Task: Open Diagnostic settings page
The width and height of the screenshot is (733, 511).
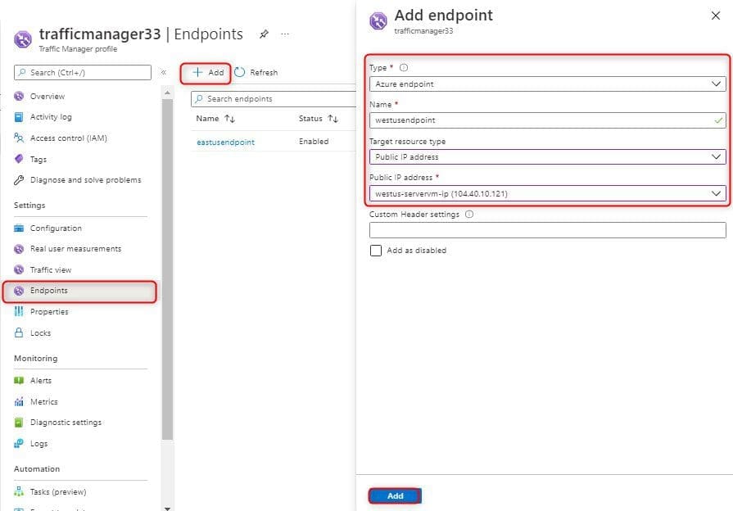Action: coord(66,423)
